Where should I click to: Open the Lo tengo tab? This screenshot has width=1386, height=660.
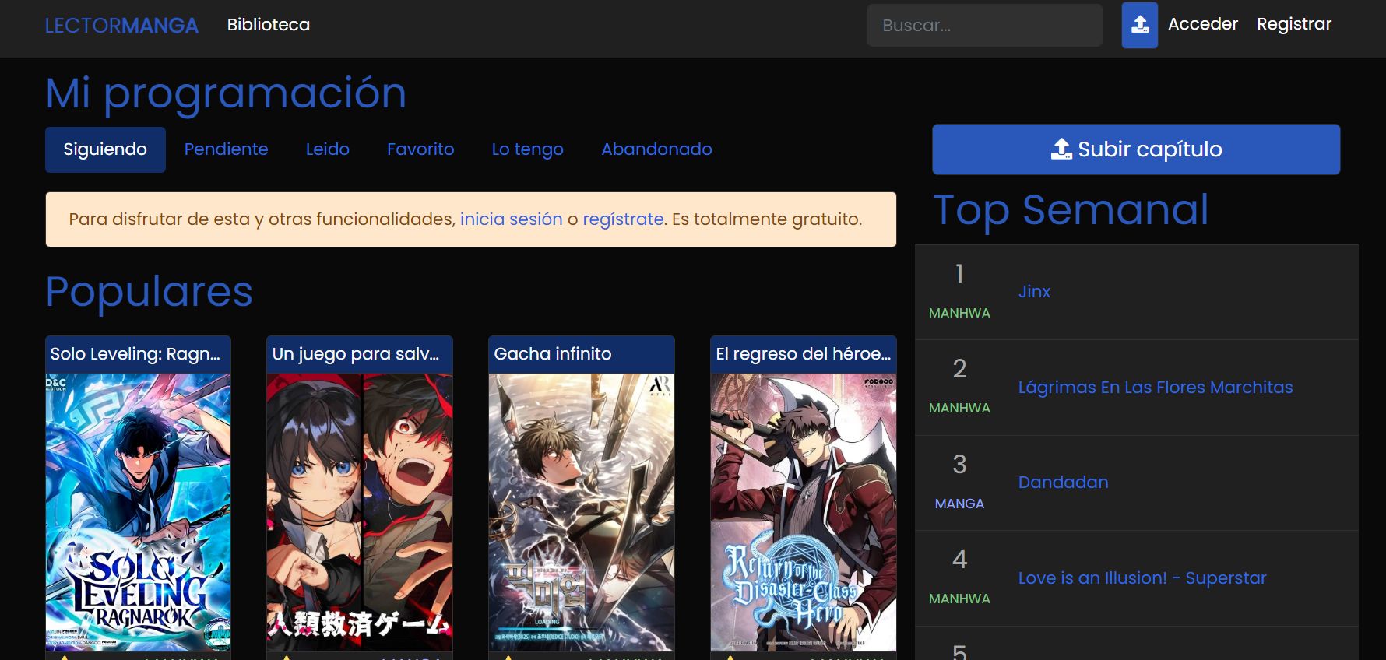pos(527,149)
